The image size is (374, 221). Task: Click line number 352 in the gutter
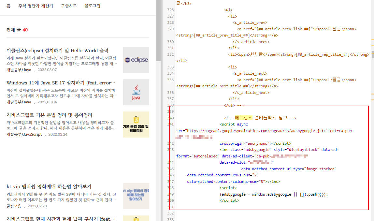point(170,213)
